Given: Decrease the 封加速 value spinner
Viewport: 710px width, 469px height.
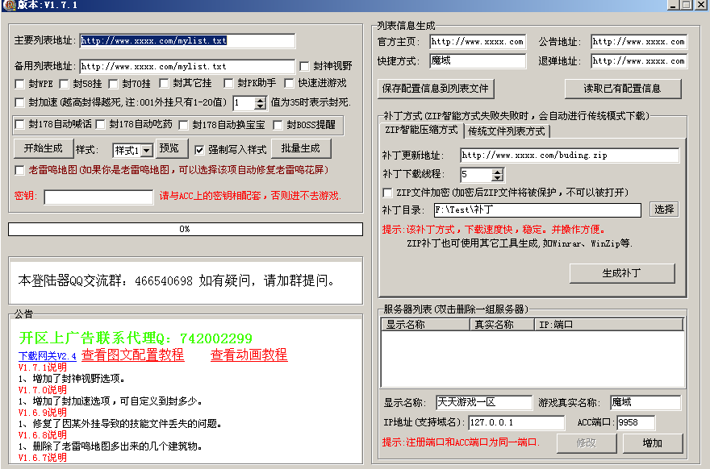Looking at the screenshot, I should pyautogui.click(x=260, y=106).
